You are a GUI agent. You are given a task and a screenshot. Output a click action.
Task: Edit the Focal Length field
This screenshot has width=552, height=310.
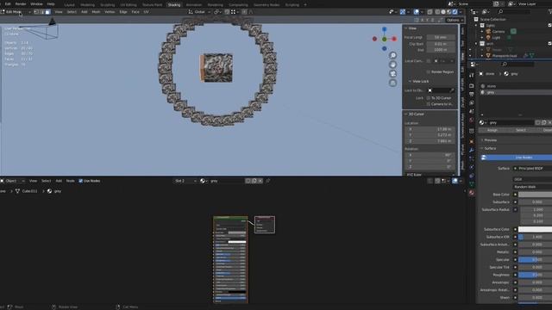(x=441, y=37)
